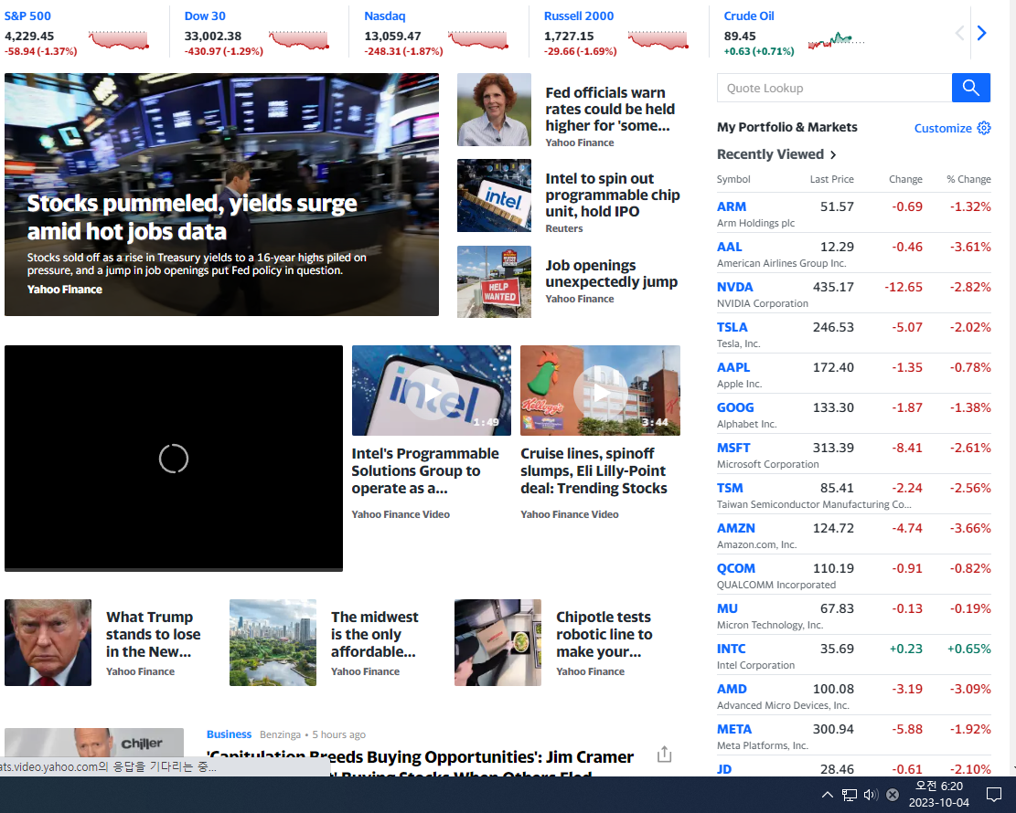Open taskbar volume speaker icon
The width and height of the screenshot is (1016, 813).
coord(871,794)
